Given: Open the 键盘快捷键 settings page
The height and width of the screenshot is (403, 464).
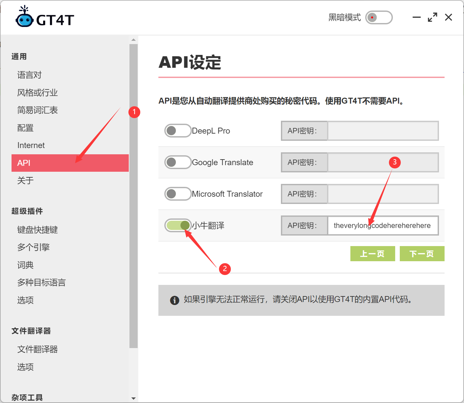Looking at the screenshot, I should click(37, 230).
